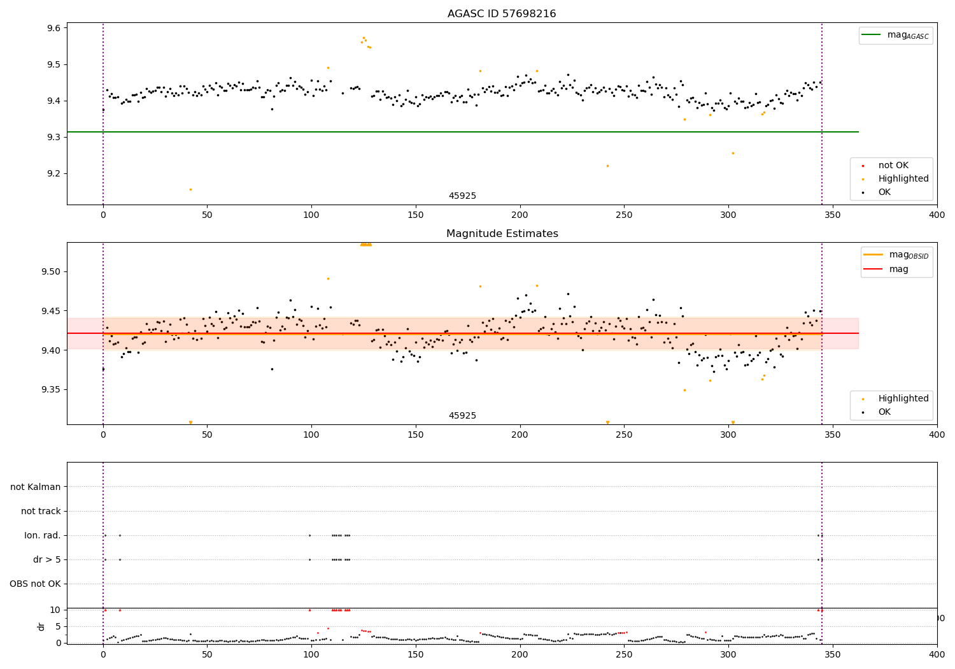Click the orange mag OBSID legend entry
This screenshot has height=669, width=955.
pyautogui.click(x=896, y=255)
